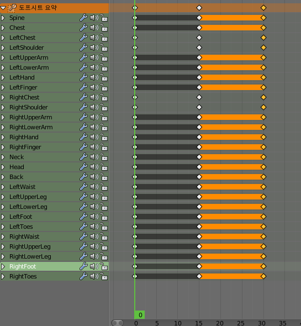Click the horizontal scrollbar handle
This screenshot has height=326, width=301.
[118, 323]
